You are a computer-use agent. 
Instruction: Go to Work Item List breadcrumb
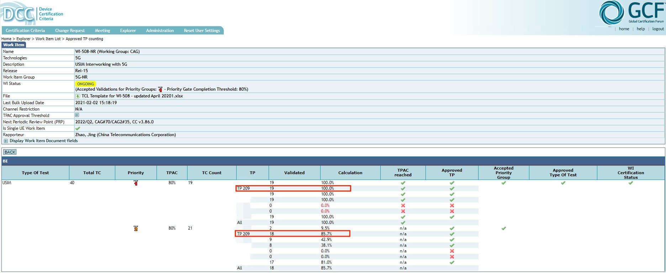[x=48, y=39]
